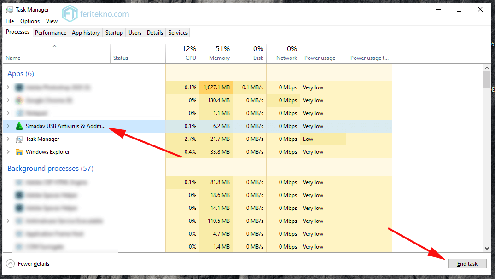Screen dimensions: 495x279
Task: Switch to the Startup tab
Action: pyautogui.click(x=114, y=33)
